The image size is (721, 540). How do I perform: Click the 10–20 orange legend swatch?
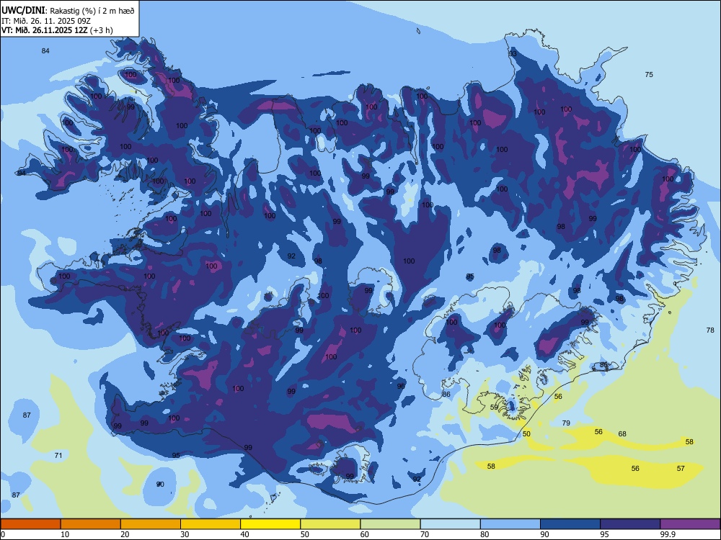[x=91, y=524]
